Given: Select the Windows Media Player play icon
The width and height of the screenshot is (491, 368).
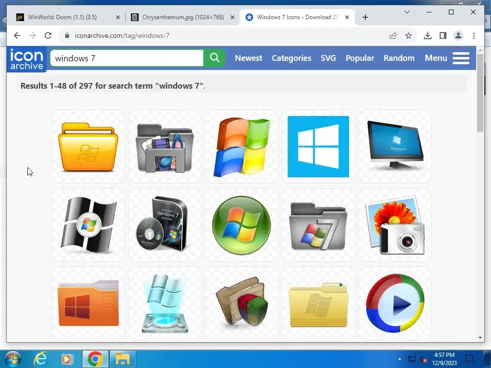Looking at the screenshot, I should [x=395, y=303].
